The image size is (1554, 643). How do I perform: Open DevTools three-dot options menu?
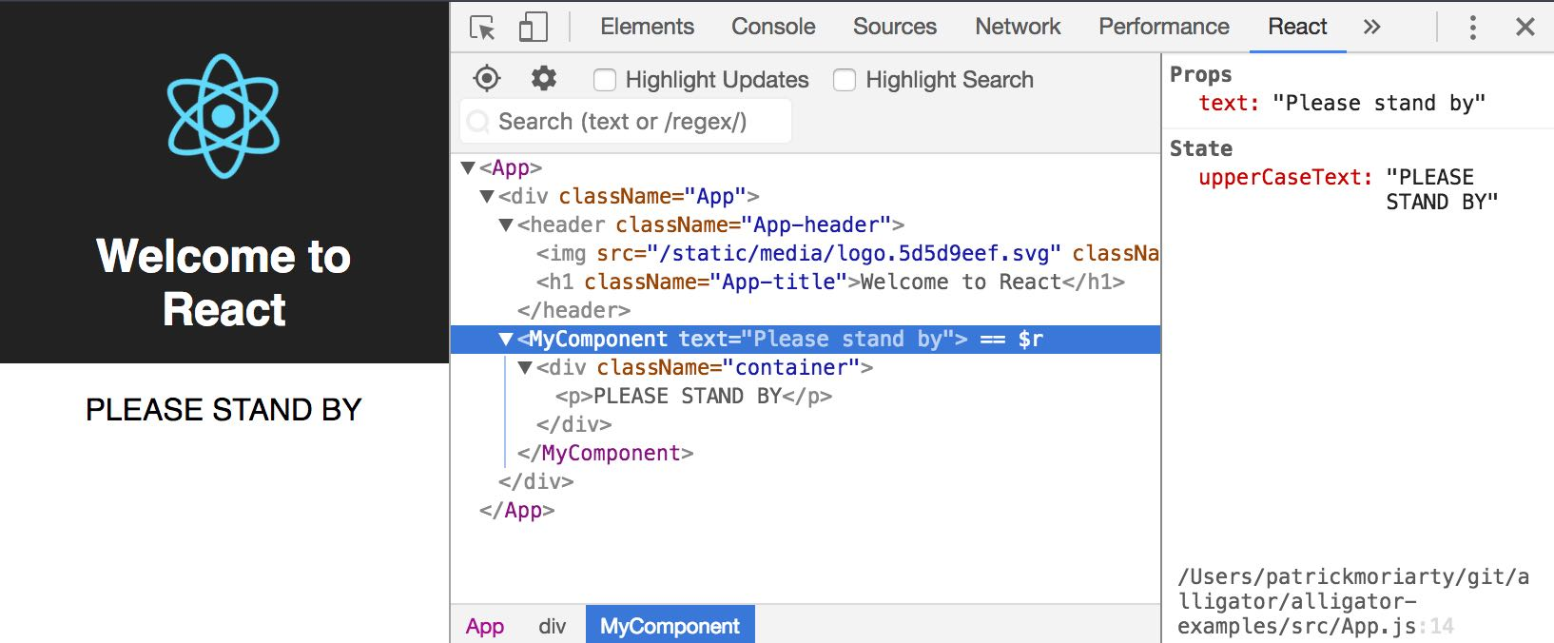[1472, 27]
